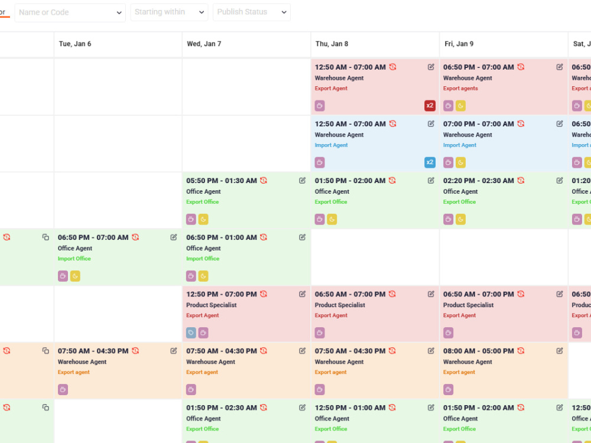
Task: Edit Tue Jan 6 07:50 AM Warehouse Agent shift
Action: [173, 351]
